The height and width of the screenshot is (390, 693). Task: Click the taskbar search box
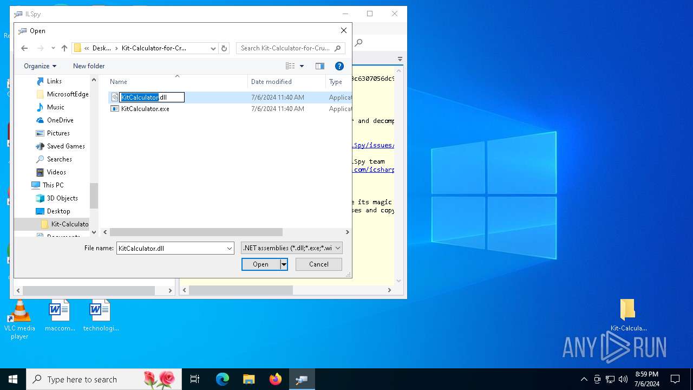[x=103, y=379]
